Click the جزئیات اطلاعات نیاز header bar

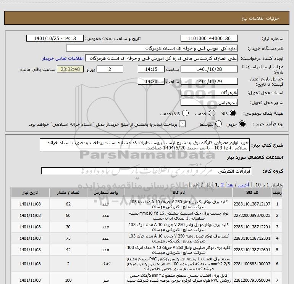(147, 18)
